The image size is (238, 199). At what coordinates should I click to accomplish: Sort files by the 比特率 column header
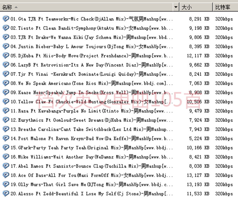tap(225, 7)
